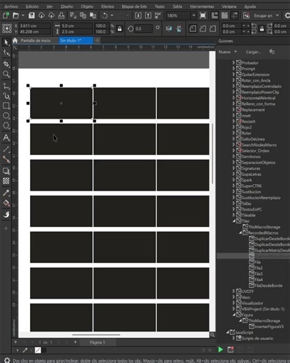Open the zoom level dropdown arrow

click(x=194, y=15)
